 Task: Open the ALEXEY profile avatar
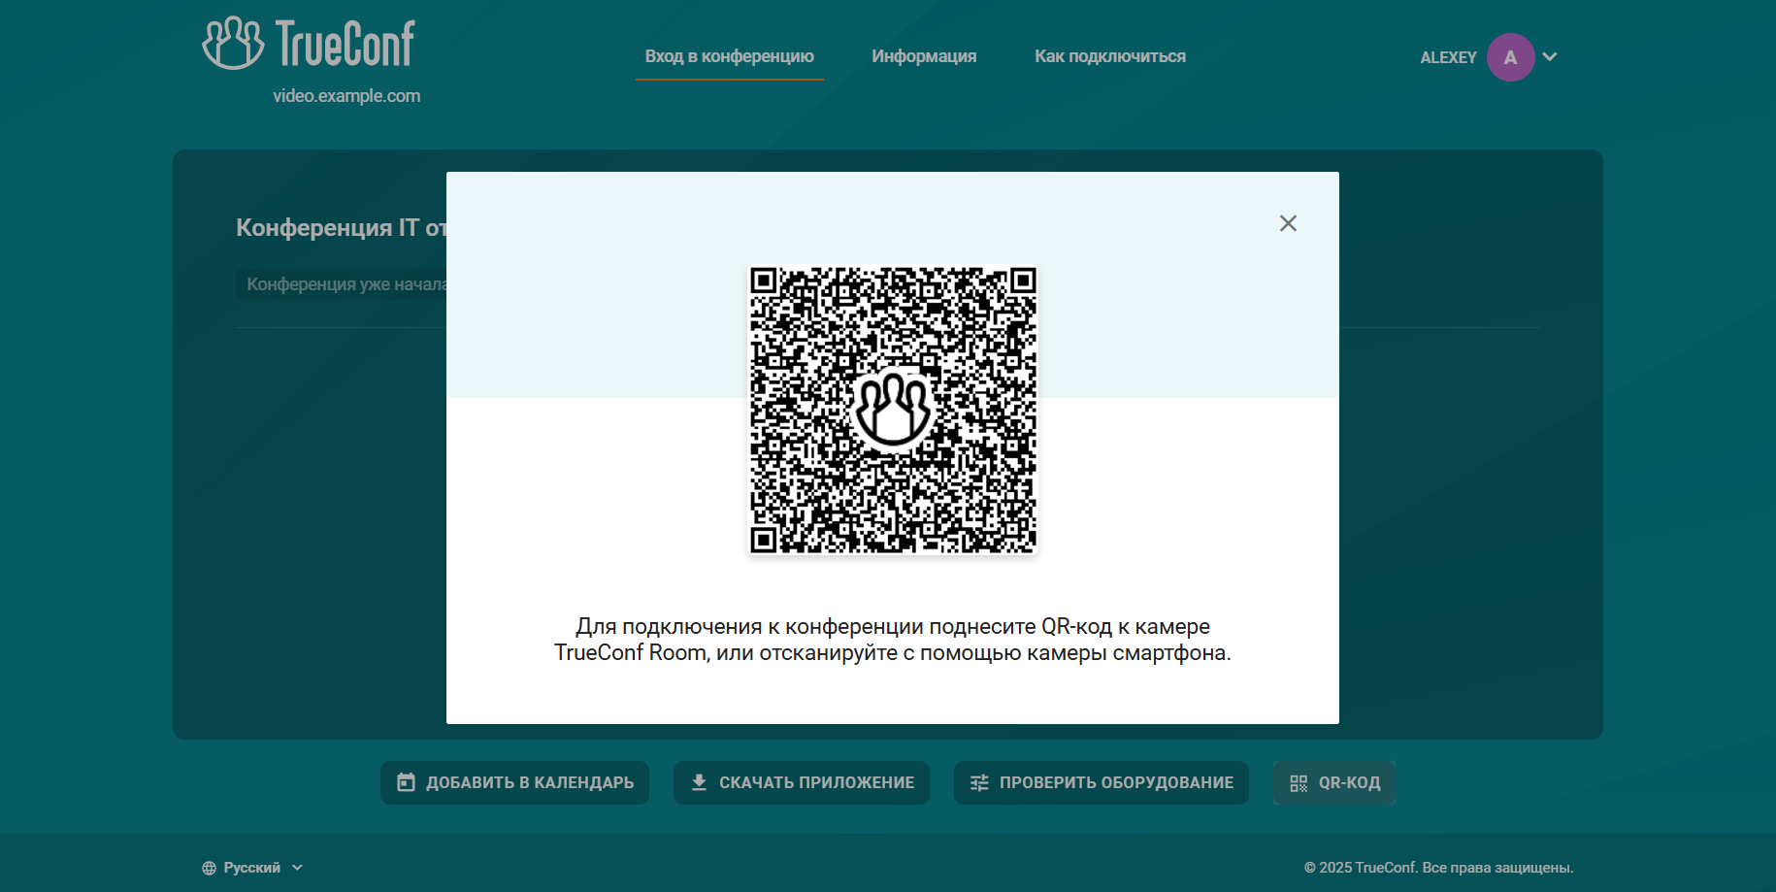1509,57
